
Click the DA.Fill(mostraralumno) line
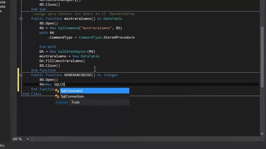point(62,61)
